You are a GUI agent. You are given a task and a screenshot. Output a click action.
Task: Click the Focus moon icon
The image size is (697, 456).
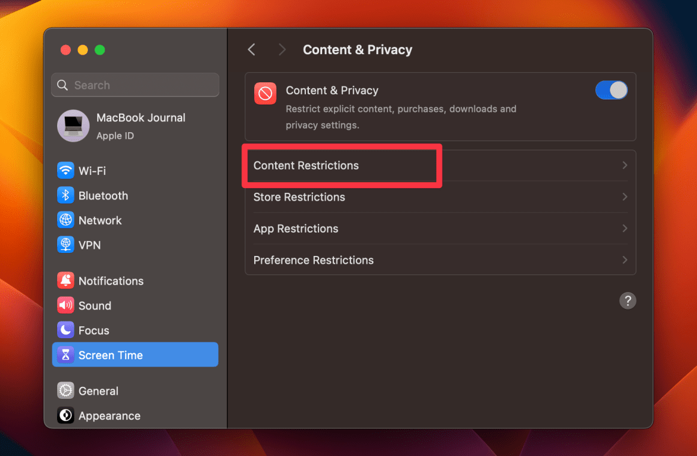click(65, 330)
